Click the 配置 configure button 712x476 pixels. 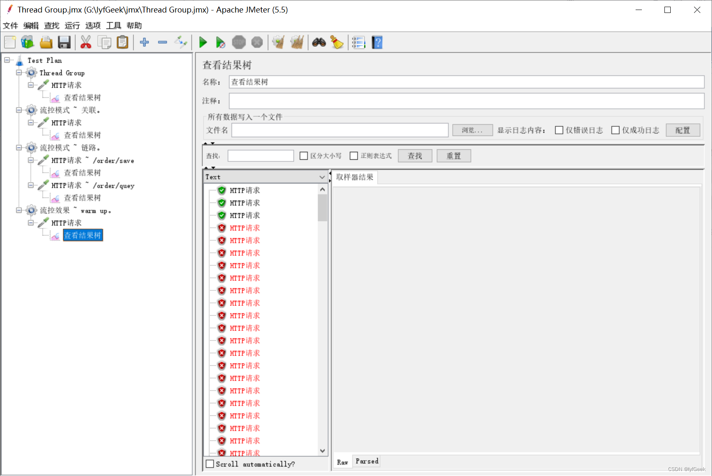pos(683,130)
